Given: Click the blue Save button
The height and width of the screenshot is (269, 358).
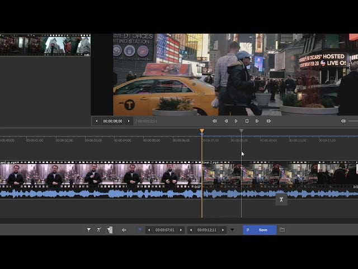Looking at the screenshot, I should (x=260, y=230).
